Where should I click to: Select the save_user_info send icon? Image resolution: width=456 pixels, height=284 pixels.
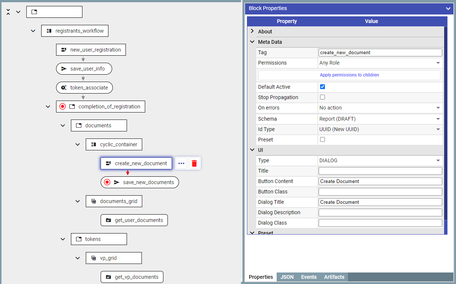[64, 69]
